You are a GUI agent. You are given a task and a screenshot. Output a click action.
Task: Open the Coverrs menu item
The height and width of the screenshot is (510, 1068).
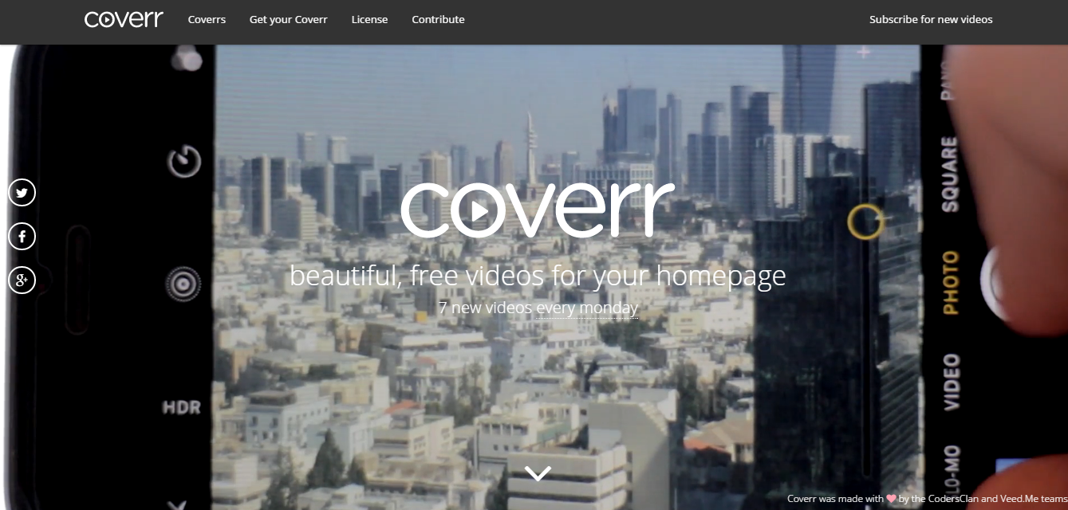[207, 19]
